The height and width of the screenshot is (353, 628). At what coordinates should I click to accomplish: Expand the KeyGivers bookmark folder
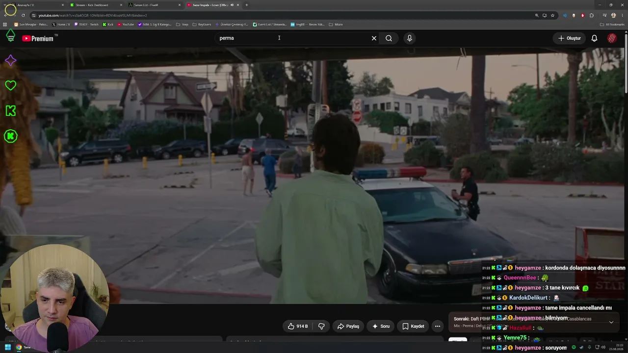point(202,24)
